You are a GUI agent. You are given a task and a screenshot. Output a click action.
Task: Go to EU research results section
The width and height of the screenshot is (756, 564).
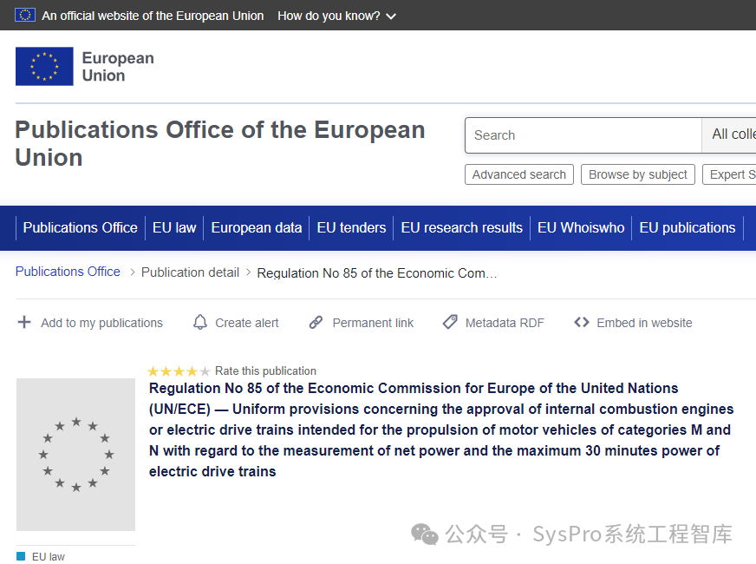[461, 227]
